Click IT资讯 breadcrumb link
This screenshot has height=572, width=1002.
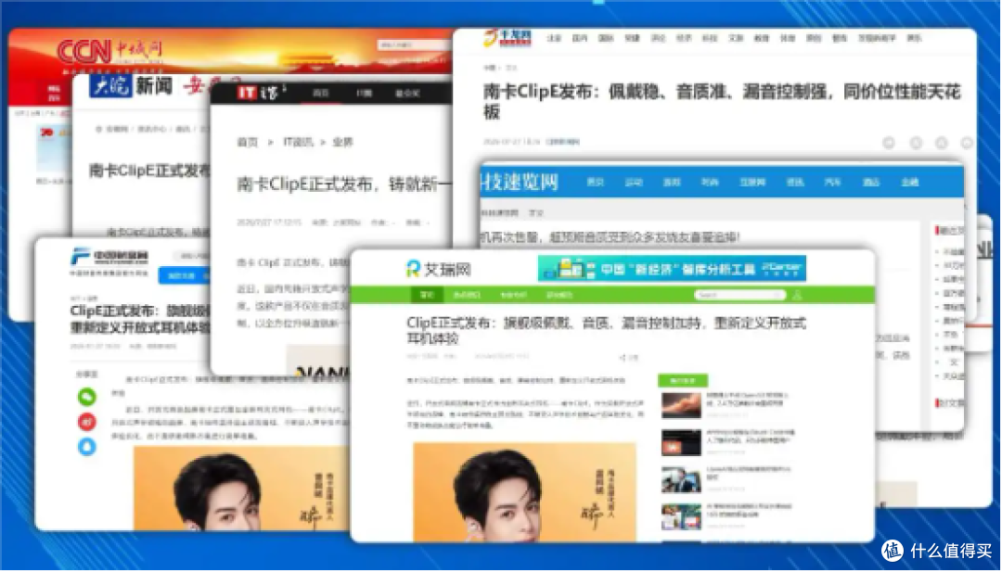(298, 143)
